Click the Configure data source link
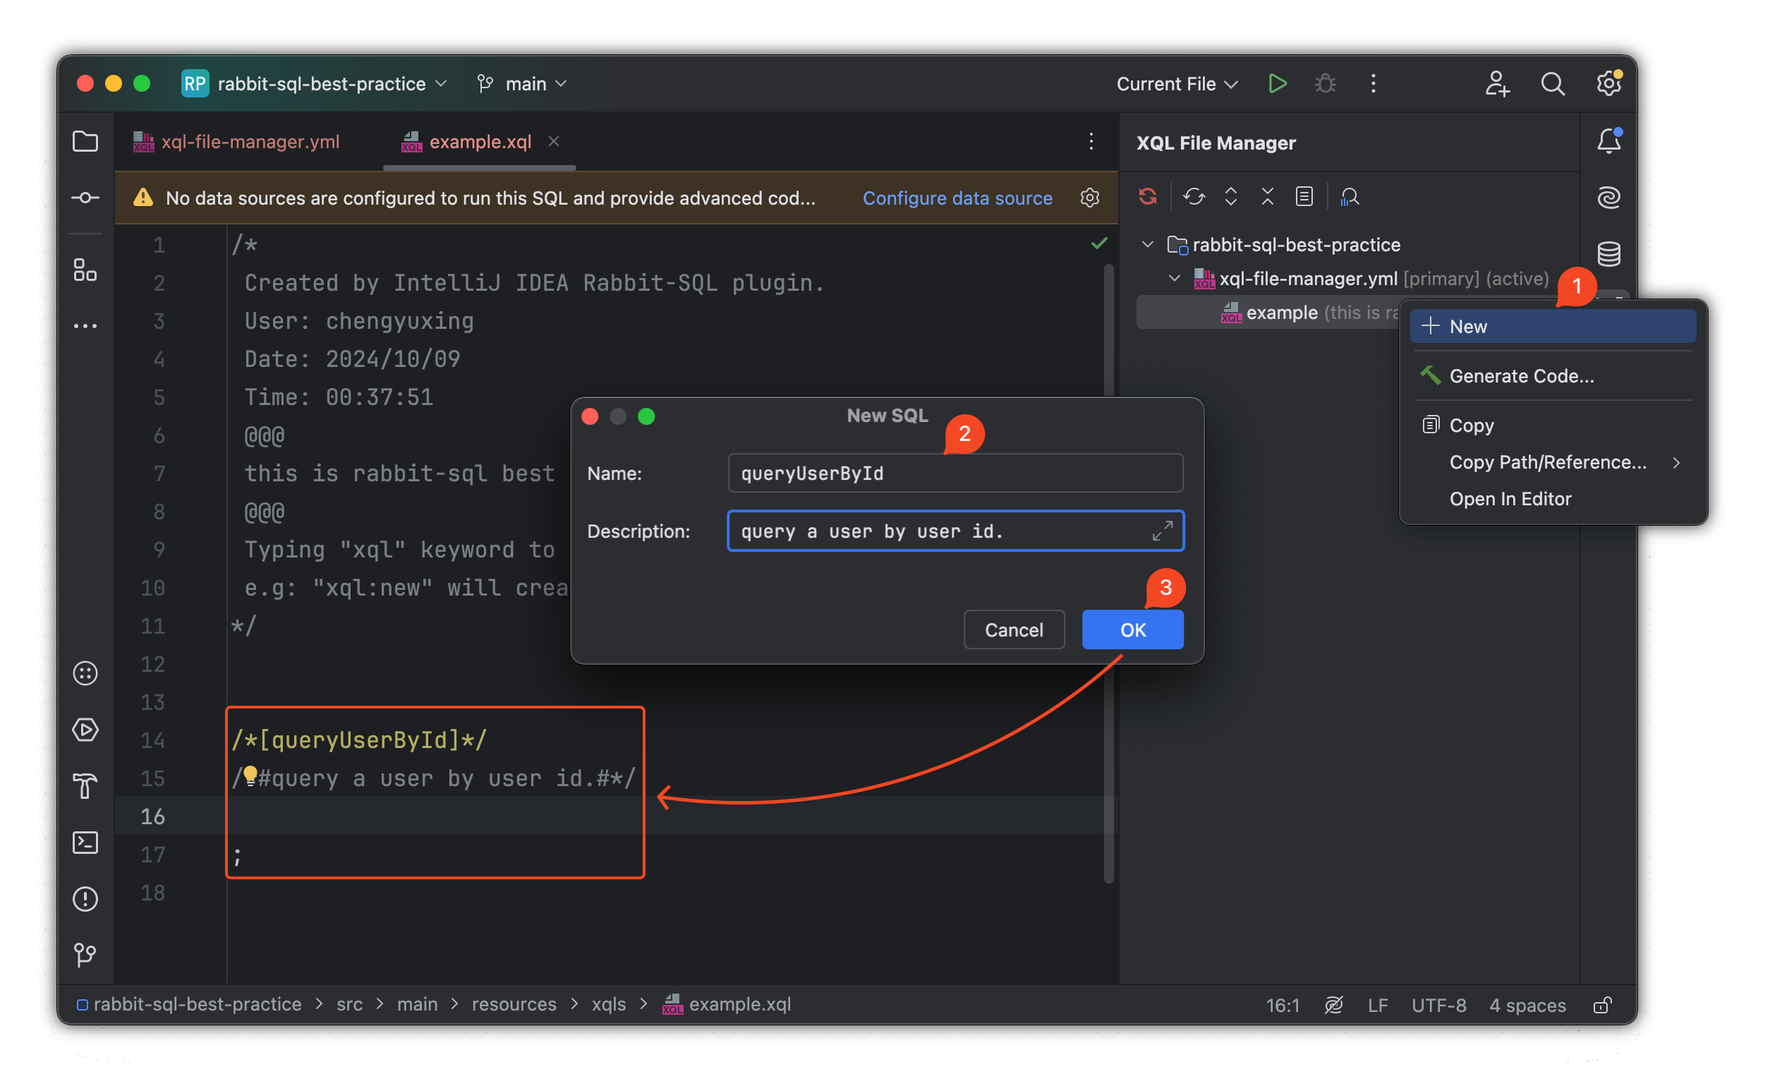The height and width of the screenshot is (1079, 1770). tap(957, 198)
